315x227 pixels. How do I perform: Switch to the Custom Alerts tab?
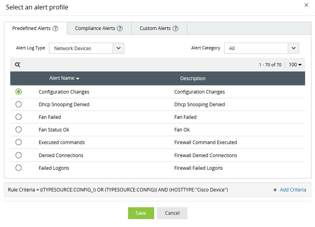(155, 28)
